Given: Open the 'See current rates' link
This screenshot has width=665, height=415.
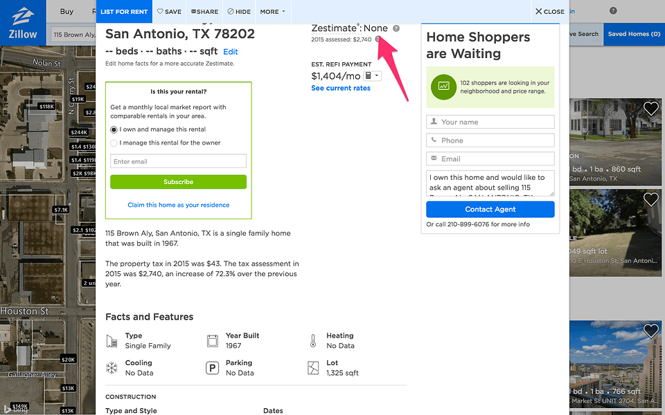Looking at the screenshot, I should (339, 88).
